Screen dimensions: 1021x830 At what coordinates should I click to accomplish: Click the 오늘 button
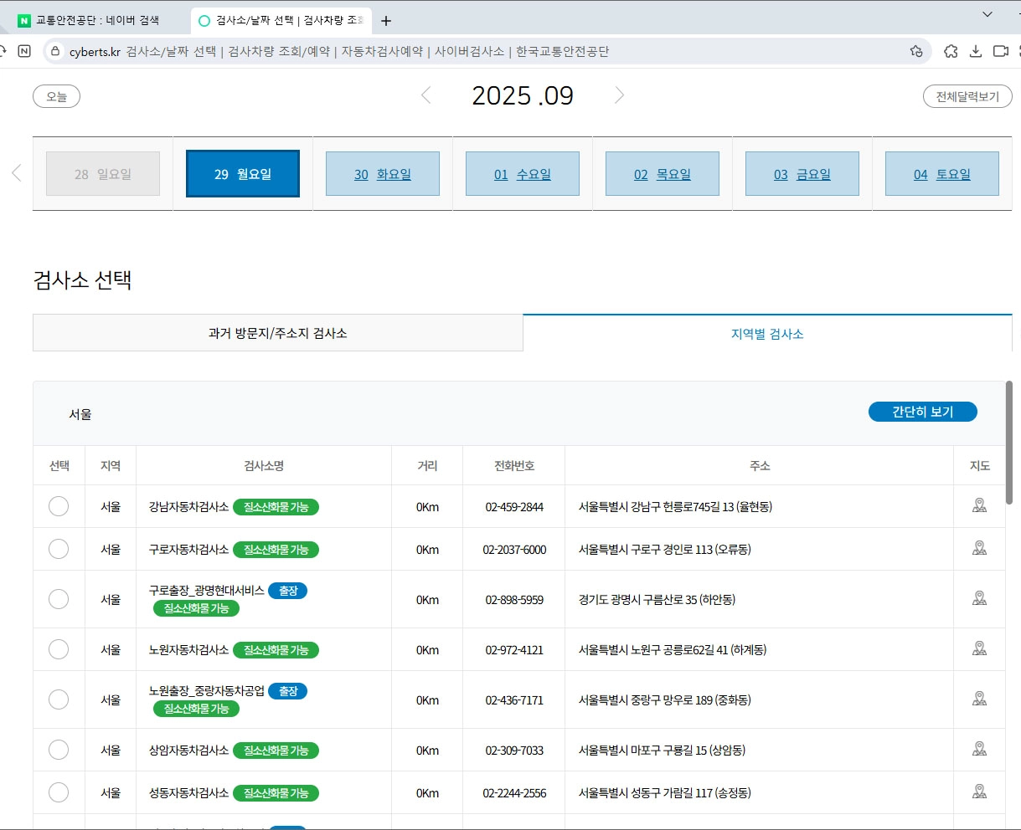click(x=55, y=95)
